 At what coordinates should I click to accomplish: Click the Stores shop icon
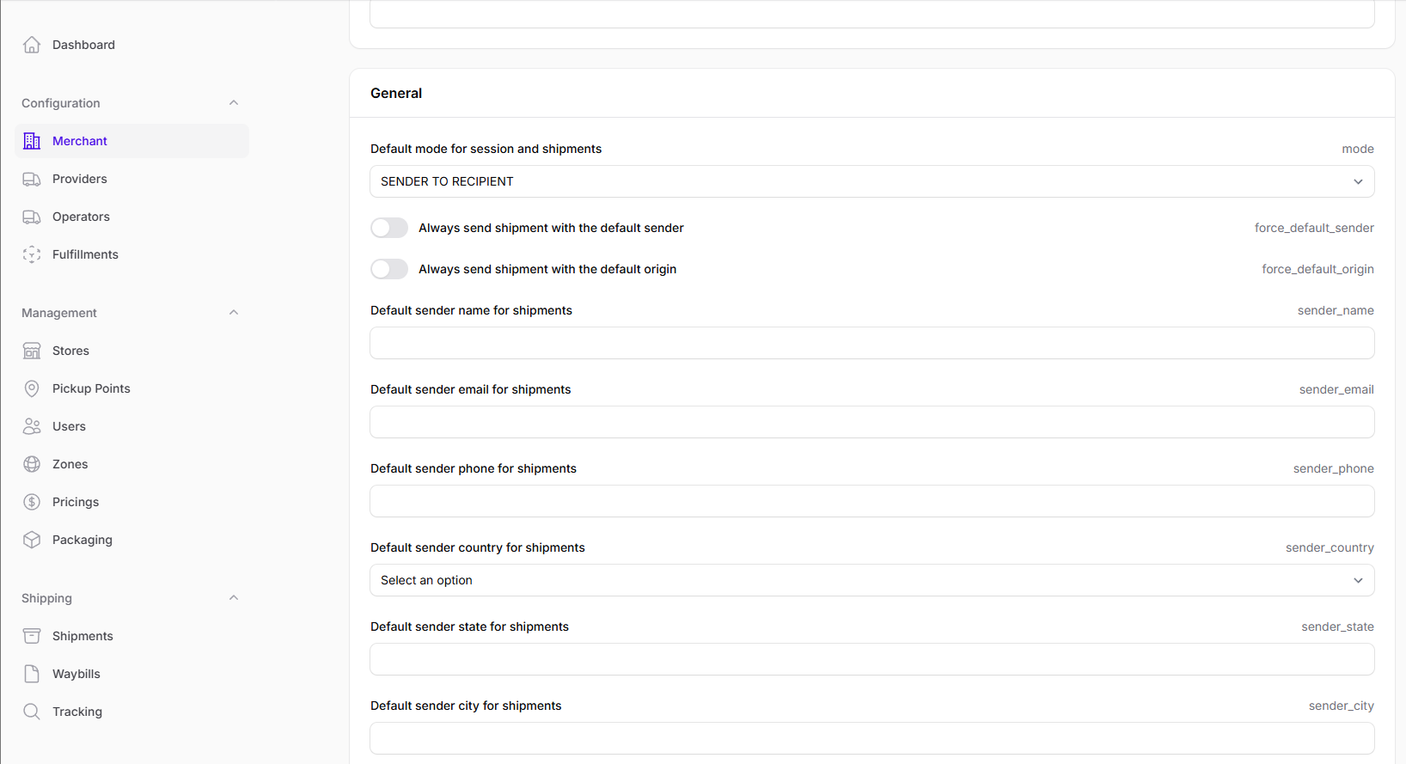click(x=32, y=351)
